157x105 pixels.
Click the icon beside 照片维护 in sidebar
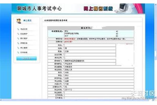[18, 38]
